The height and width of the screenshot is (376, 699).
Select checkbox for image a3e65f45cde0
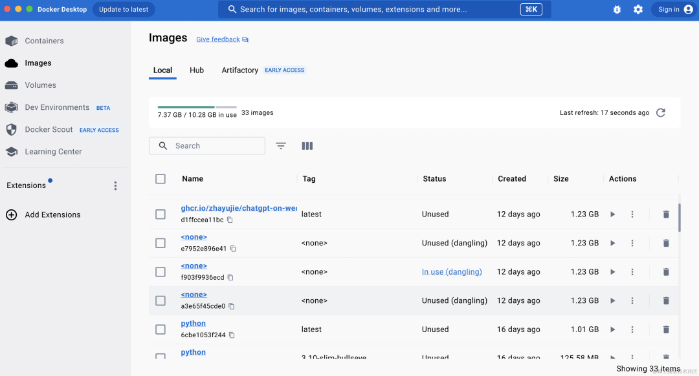tap(161, 301)
